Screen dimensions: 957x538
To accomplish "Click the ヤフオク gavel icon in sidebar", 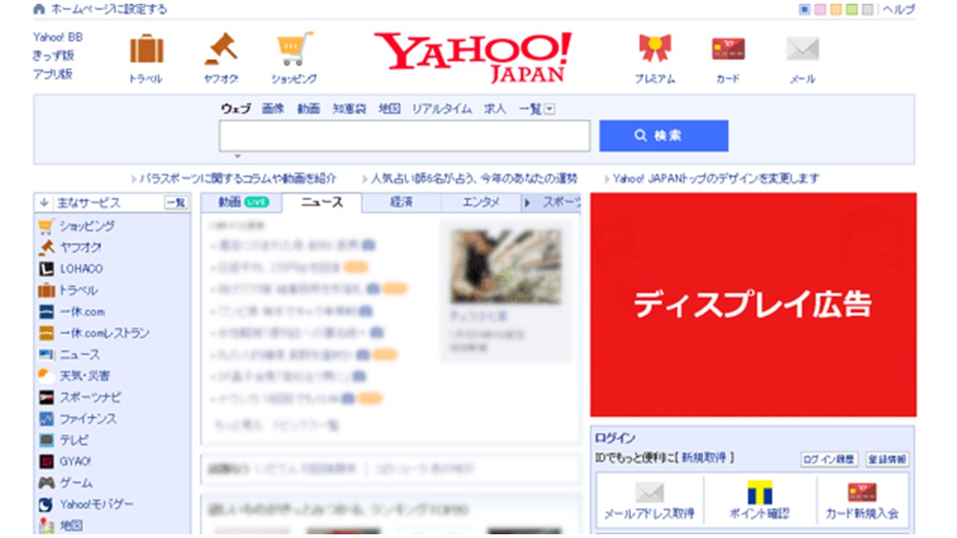I will tap(46, 247).
